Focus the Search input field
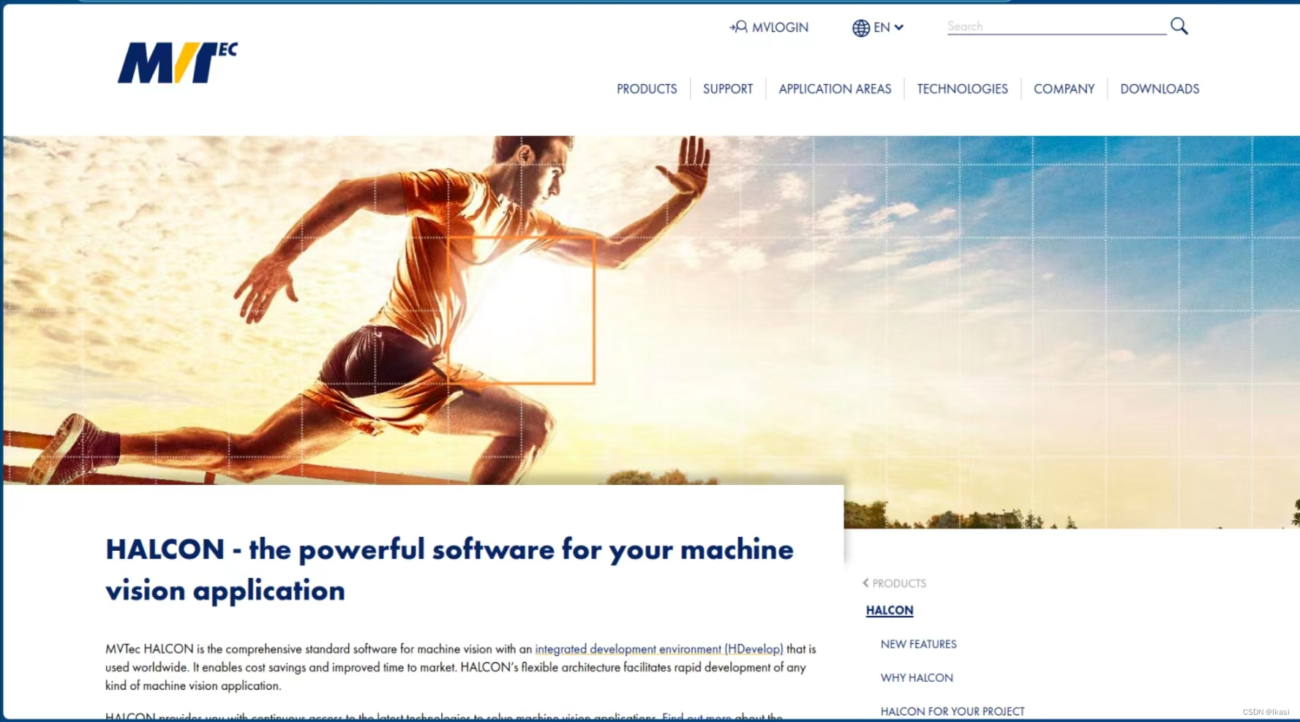Screen dimensions: 1300x722 point(1056,26)
